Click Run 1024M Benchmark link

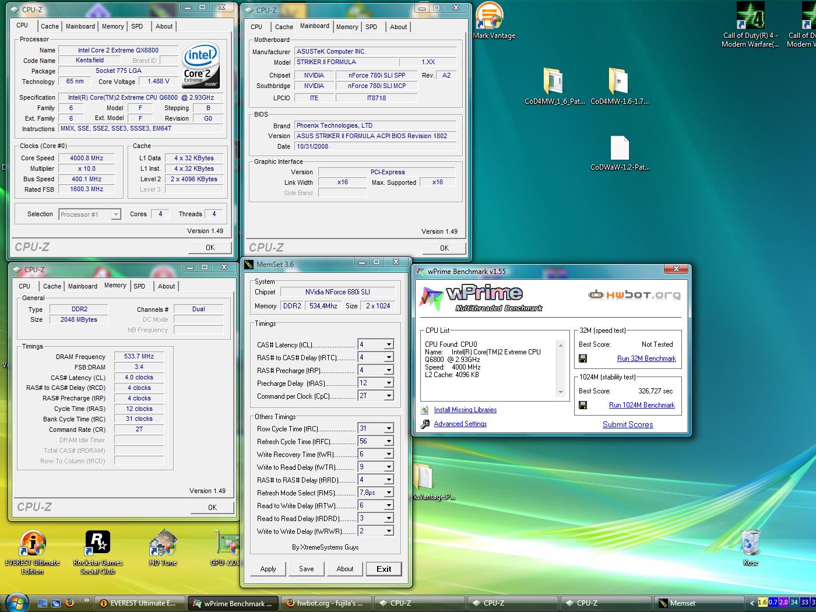click(642, 405)
